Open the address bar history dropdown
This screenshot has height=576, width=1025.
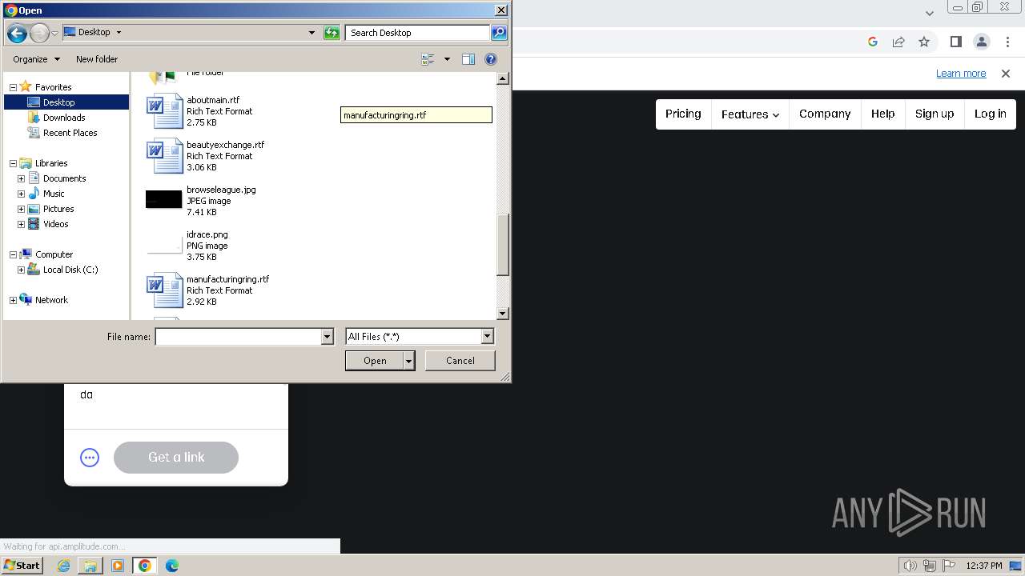(x=312, y=33)
